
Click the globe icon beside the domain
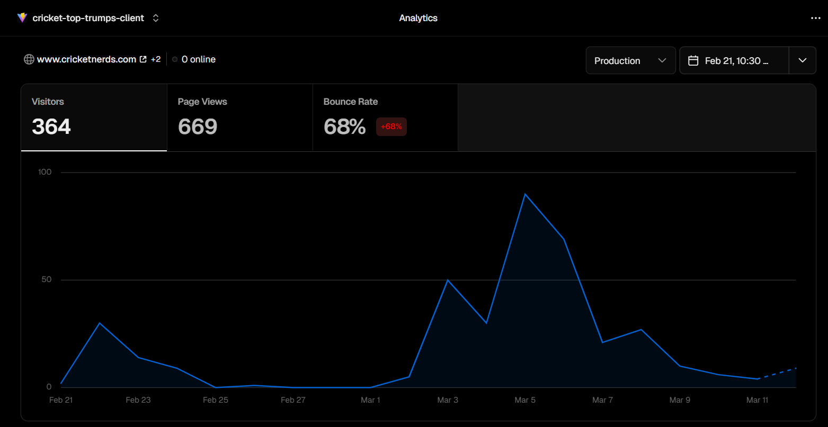[29, 59]
